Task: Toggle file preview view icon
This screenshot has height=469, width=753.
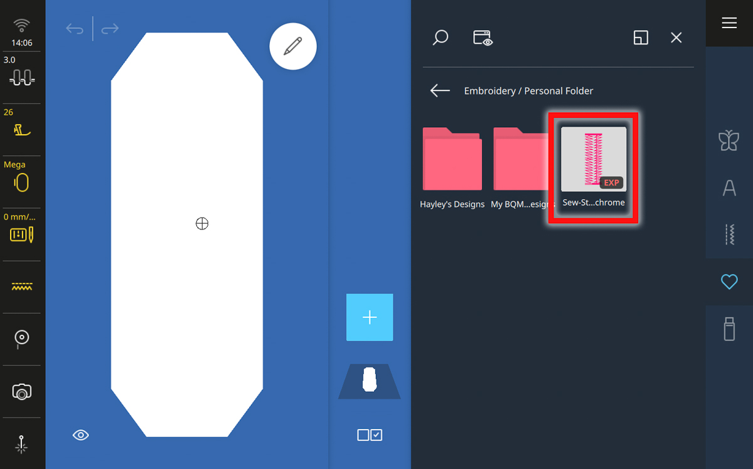Action: [483, 38]
